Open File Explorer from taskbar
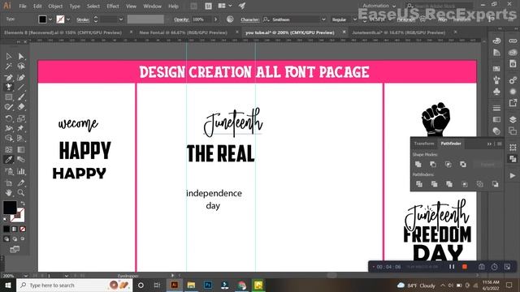520x292 pixels. pyautogui.click(x=191, y=285)
